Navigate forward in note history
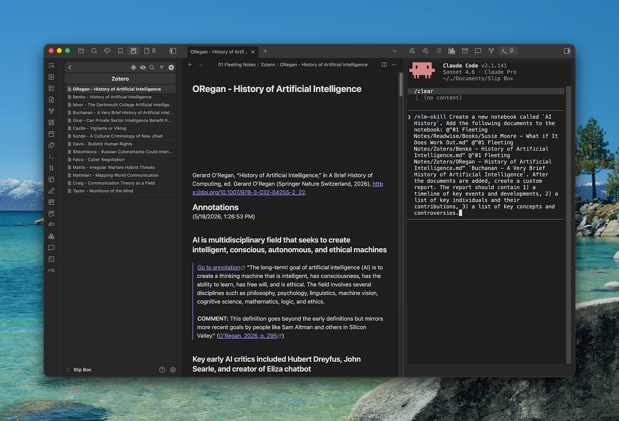The image size is (619, 421). [x=200, y=65]
